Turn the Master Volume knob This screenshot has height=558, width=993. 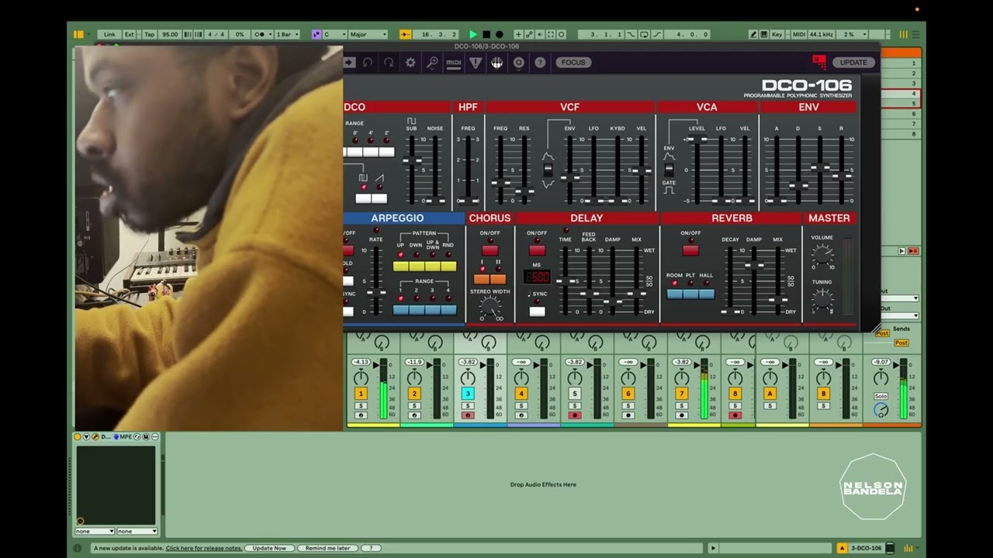click(x=822, y=253)
